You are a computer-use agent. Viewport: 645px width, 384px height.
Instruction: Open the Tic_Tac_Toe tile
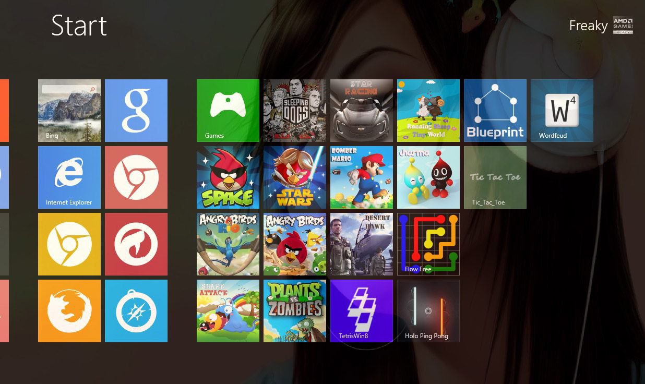pyautogui.click(x=495, y=177)
